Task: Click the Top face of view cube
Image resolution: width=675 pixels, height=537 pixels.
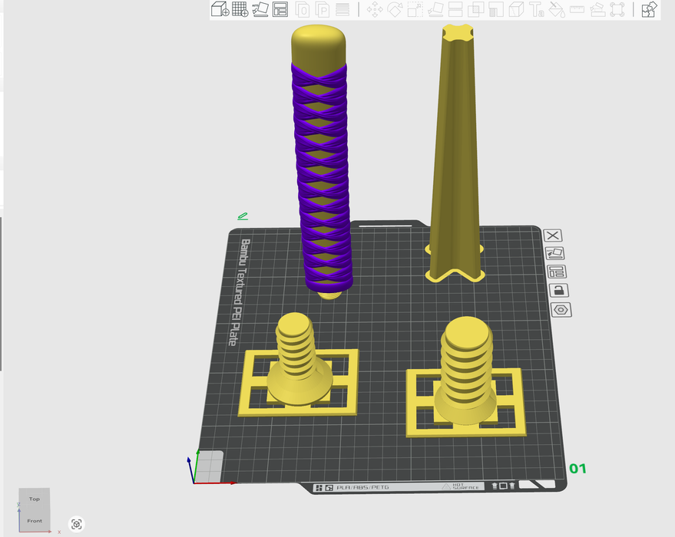Action: tap(35, 499)
